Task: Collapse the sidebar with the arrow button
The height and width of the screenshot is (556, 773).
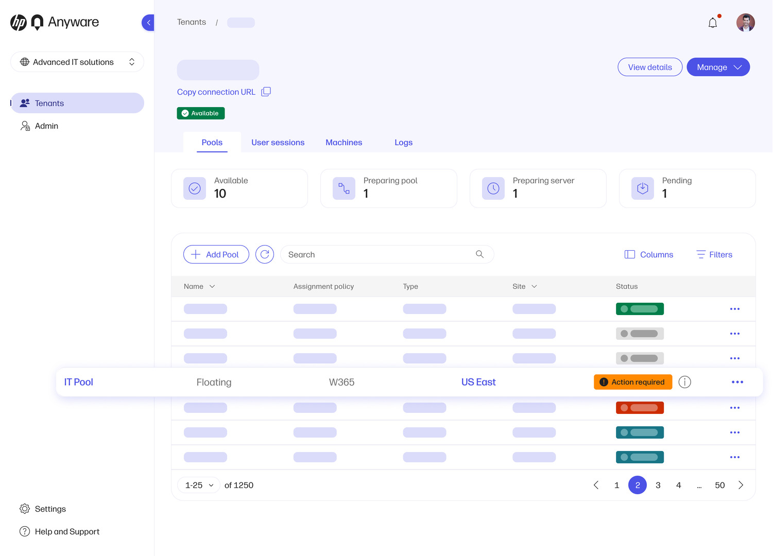Action: [148, 23]
